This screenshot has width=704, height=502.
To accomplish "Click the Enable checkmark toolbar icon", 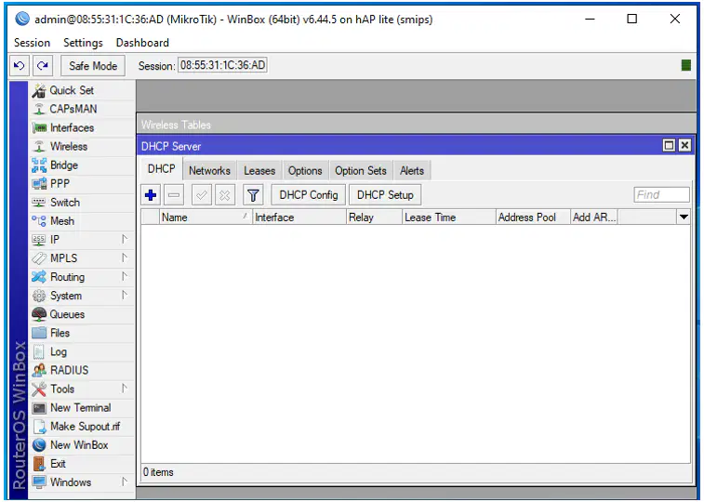I will [x=202, y=195].
